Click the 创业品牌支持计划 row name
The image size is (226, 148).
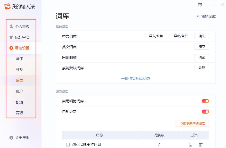pyautogui.click(x=87, y=145)
